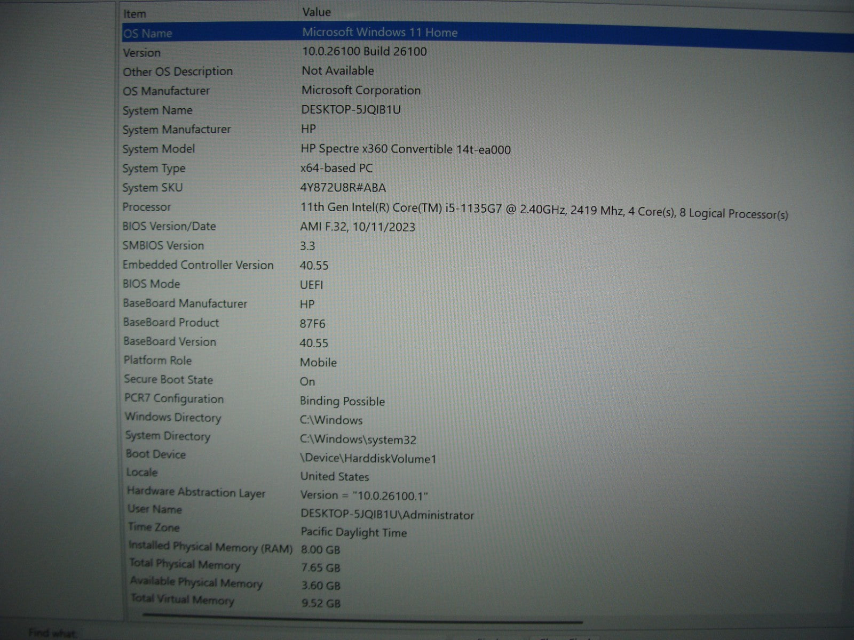This screenshot has height=640, width=854.
Task: Select the BaseBoard Product row
Action: [x=171, y=323]
